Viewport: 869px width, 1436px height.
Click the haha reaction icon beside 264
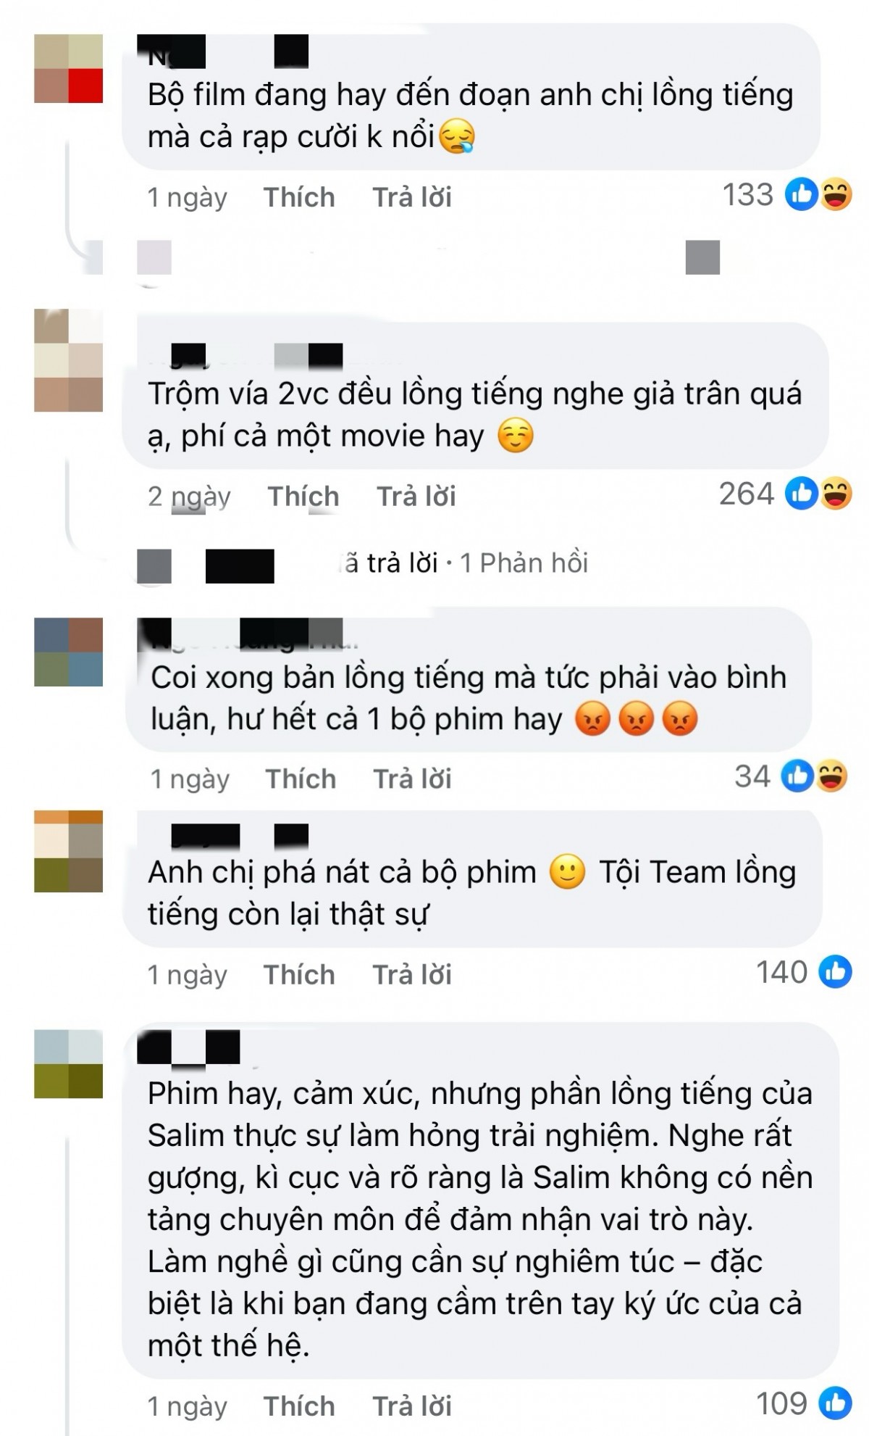click(x=836, y=494)
